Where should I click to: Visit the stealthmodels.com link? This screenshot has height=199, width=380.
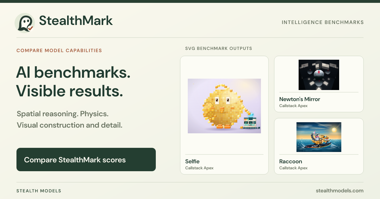click(340, 191)
